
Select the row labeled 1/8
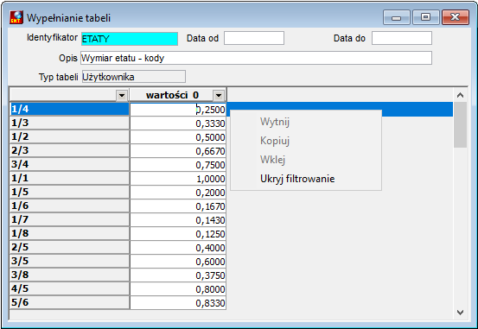coord(69,233)
